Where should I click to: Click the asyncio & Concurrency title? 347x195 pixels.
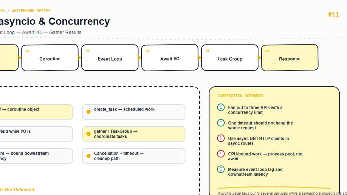click(55, 21)
